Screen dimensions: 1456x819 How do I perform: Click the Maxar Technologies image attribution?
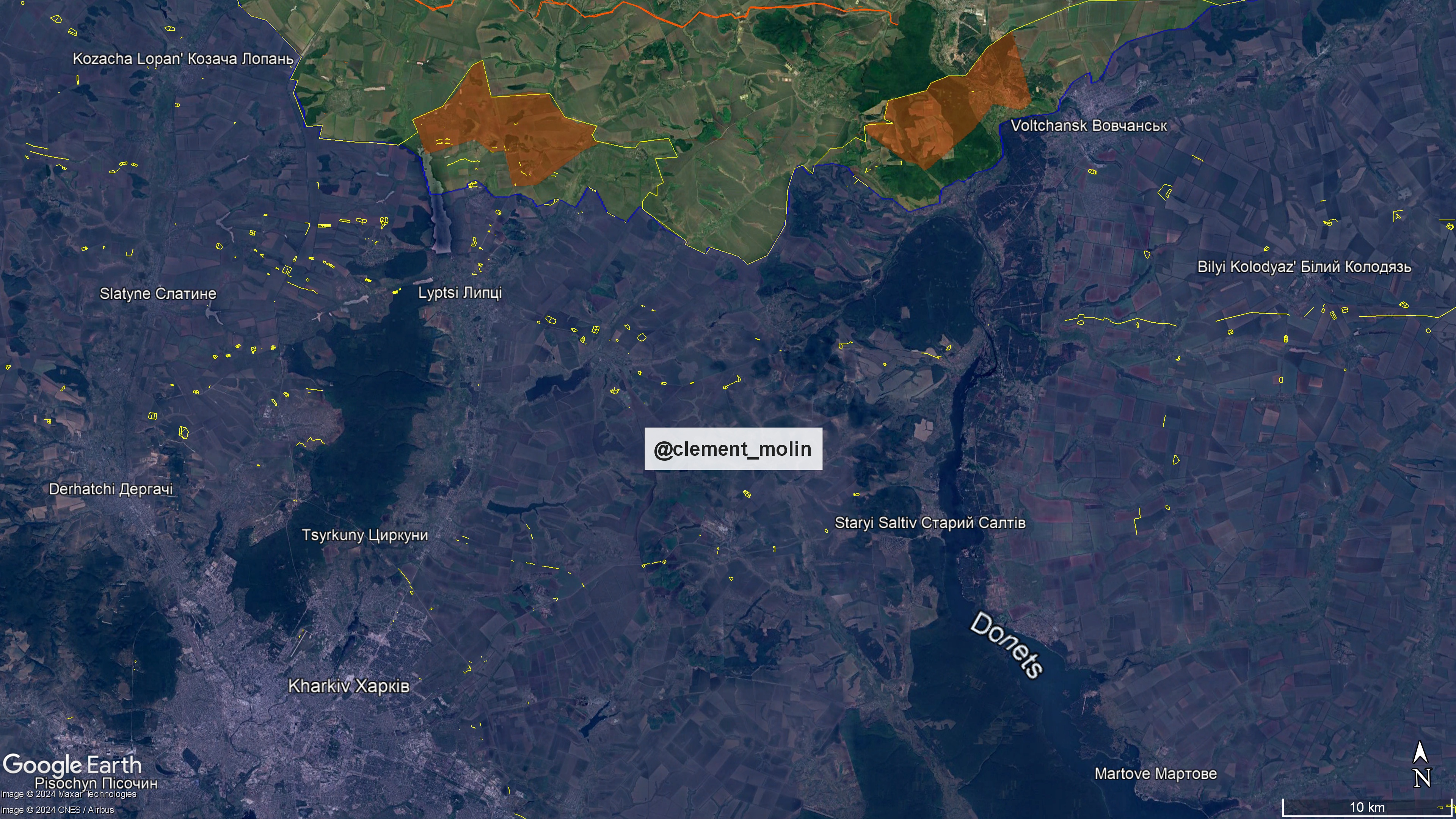(68, 794)
